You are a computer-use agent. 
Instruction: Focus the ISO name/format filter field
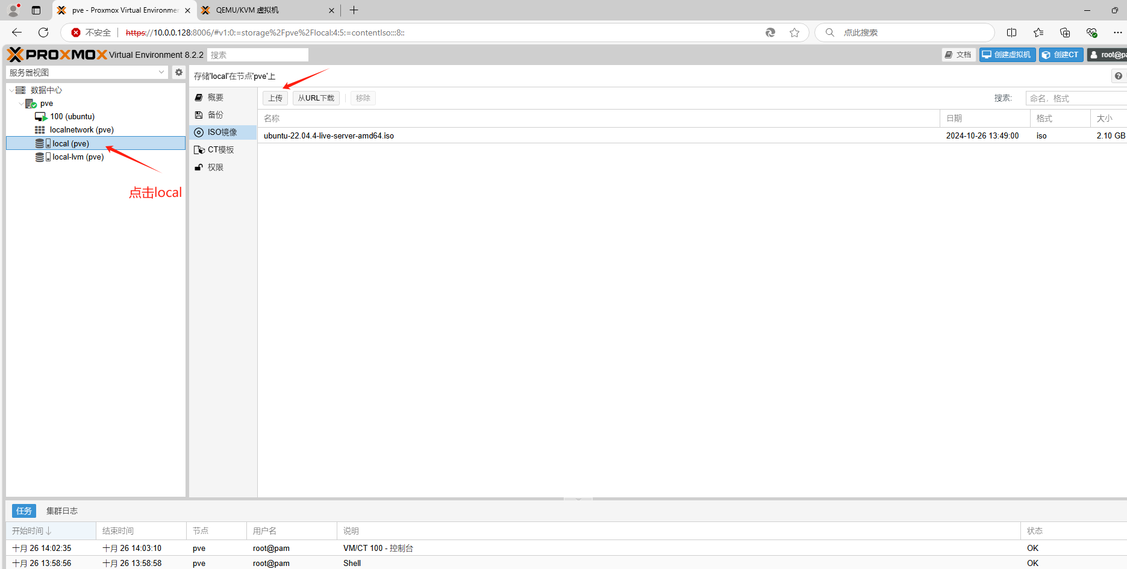(1076, 98)
